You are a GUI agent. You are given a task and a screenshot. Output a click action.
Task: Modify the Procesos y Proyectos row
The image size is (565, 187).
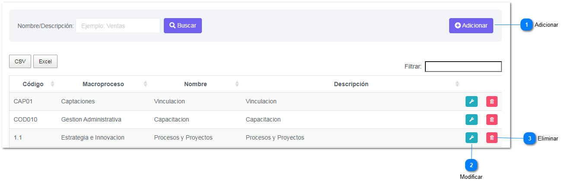coord(472,138)
